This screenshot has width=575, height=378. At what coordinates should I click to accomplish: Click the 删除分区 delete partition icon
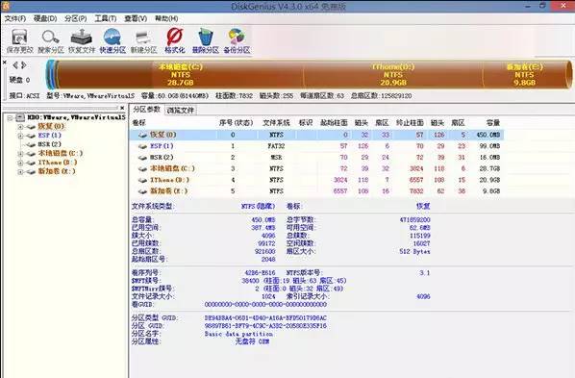[x=206, y=40]
